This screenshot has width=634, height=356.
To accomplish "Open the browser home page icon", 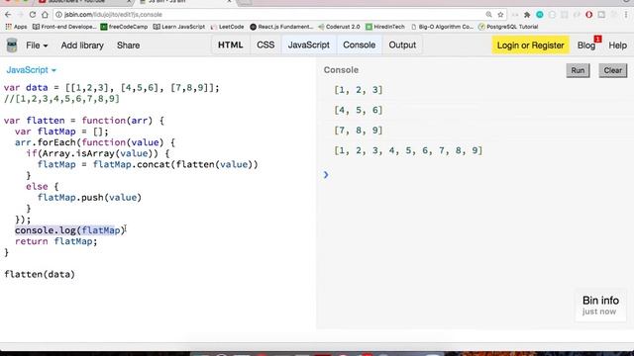I will (x=45, y=15).
